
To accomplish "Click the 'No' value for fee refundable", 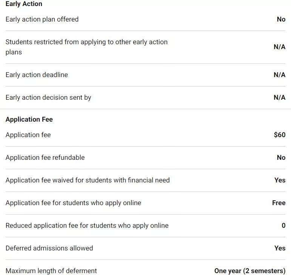I will pyautogui.click(x=281, y=158).
